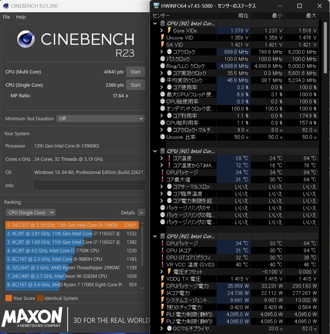Click the clock icon beside CPU総利用率
330x334 pixels.
(162, 123)
